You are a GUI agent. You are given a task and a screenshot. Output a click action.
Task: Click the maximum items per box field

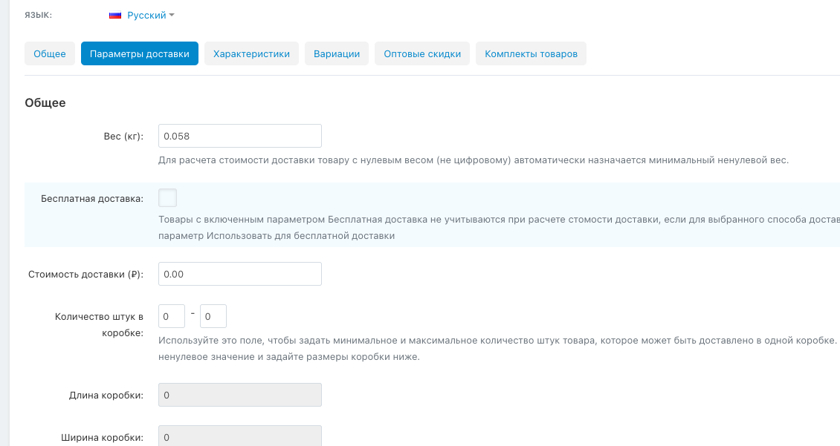(213, 316)
